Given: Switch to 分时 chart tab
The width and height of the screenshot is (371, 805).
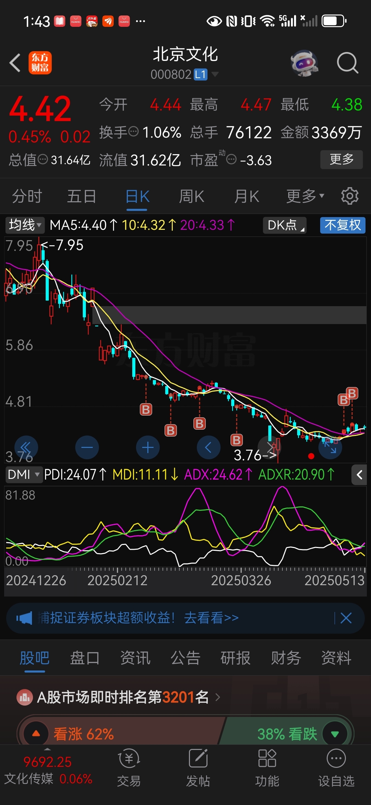Looking at the screenshot, I should pos(27,196).
